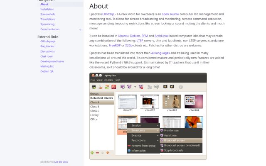This screenshot has height=166, width=266.
Task: Go to the About page in navigation
Action: (44, 4)
